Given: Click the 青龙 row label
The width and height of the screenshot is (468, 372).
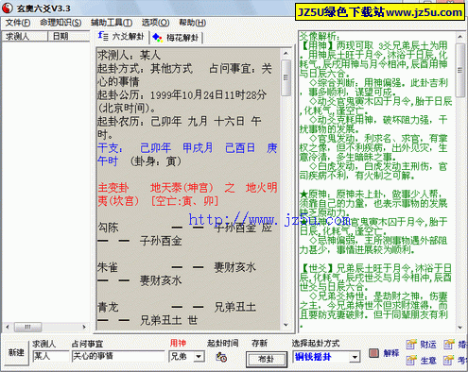Looking at the screenshot, I should click(108, 307).
